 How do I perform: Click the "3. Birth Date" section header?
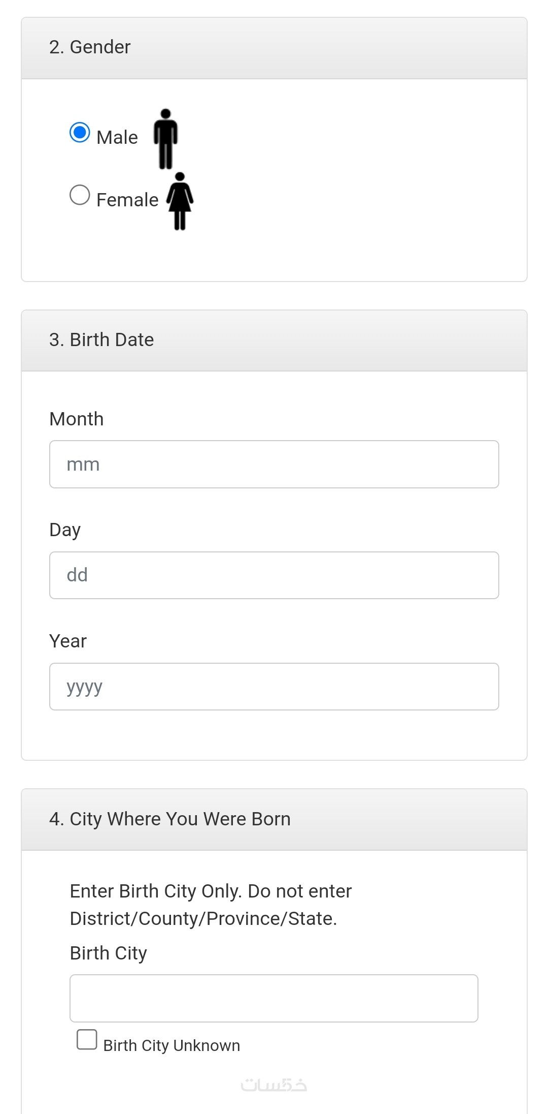tap(101, 340)
